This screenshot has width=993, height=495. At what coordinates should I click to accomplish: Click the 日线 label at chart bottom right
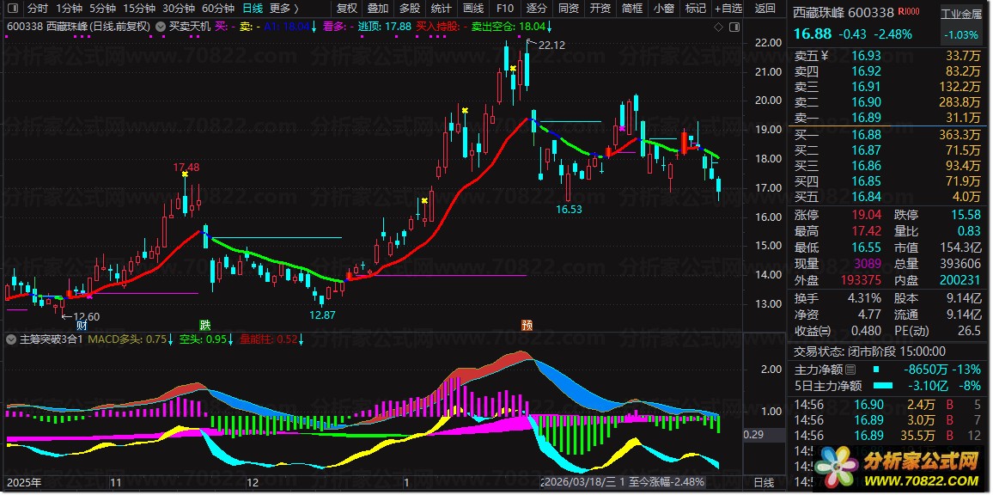[764, 483]
